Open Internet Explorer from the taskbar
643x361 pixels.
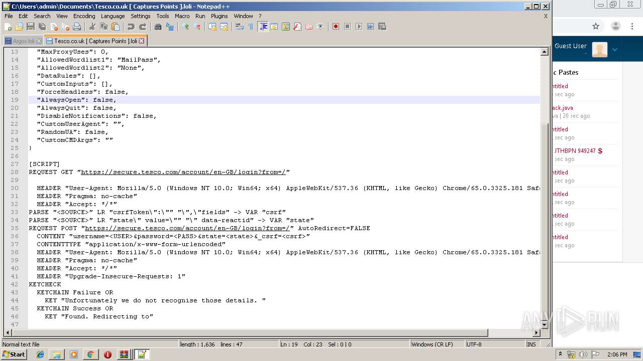point(40,354)
